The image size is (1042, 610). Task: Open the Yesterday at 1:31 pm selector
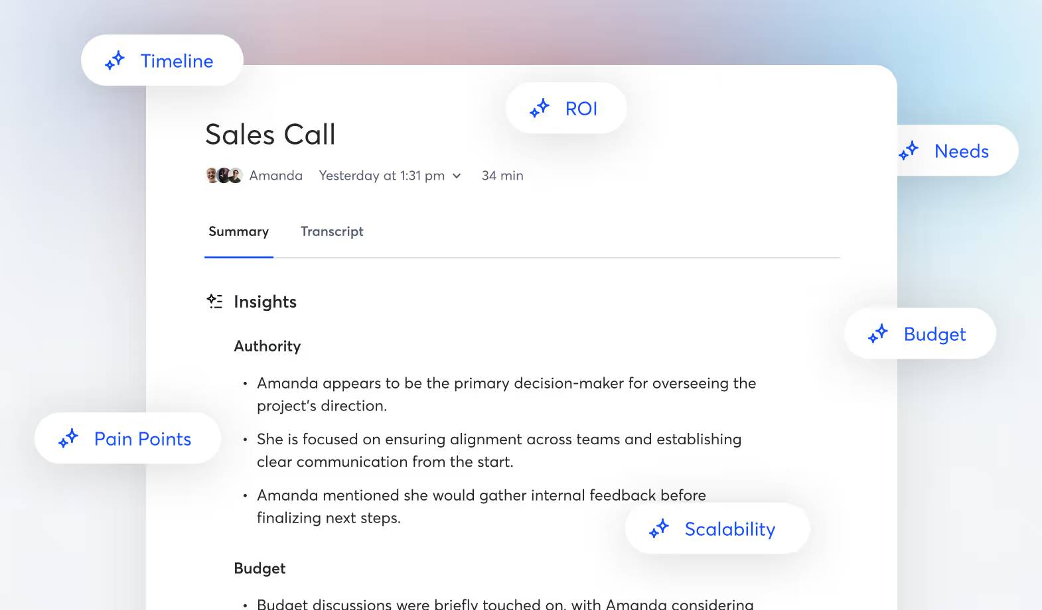pyautogui.click(x=382, y=176)
